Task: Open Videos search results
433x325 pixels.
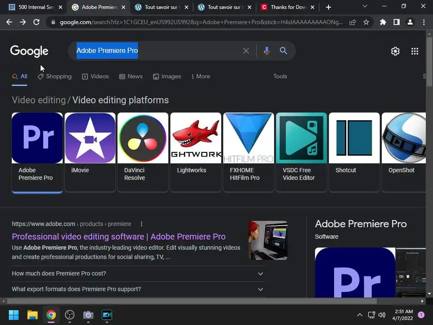Action: (x=95, y=77)
